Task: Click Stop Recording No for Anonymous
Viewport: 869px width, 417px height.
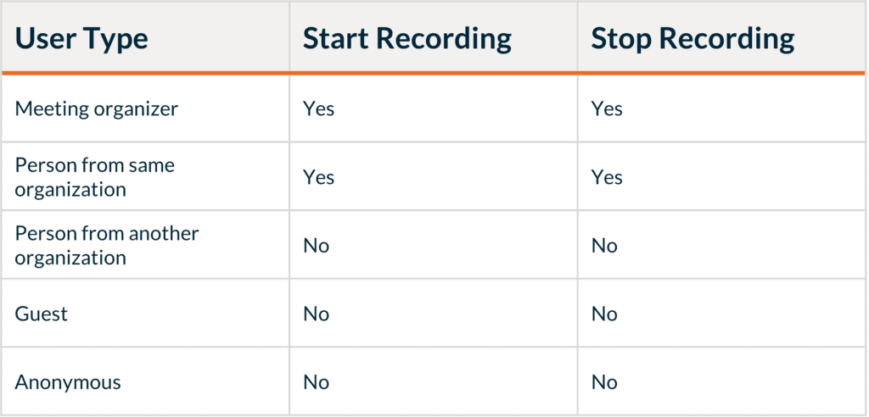Action: pyautogui.click(x=604, y=382)
